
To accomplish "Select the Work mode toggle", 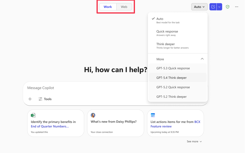I will (108, 7).
